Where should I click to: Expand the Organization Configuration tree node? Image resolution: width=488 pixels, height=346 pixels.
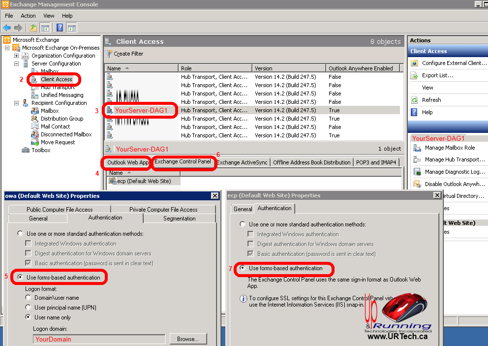[16, 56]
